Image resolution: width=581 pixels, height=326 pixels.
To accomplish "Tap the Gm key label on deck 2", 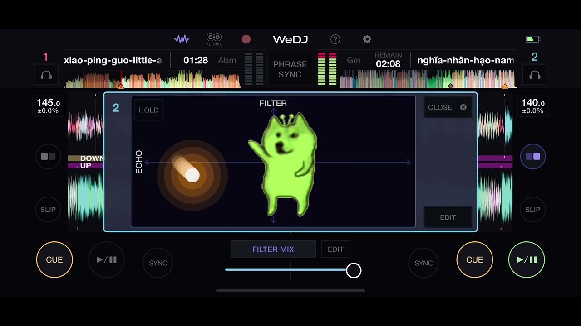I will click(x=354, y=60).
